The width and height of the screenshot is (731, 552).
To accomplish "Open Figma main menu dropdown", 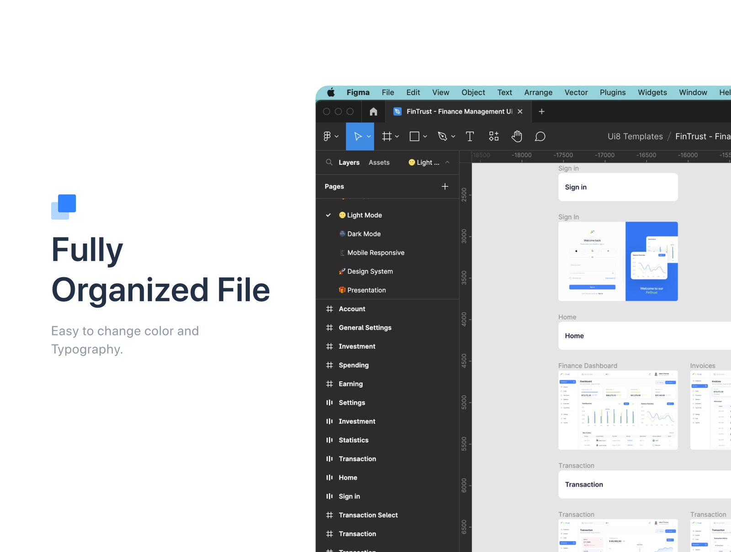I will 331,137.
